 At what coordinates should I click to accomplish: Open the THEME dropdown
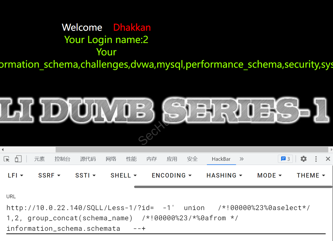pos(311,175)
